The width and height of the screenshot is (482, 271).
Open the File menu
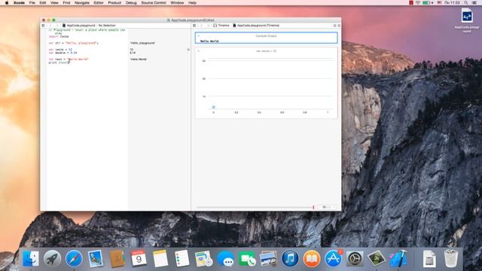32,3
